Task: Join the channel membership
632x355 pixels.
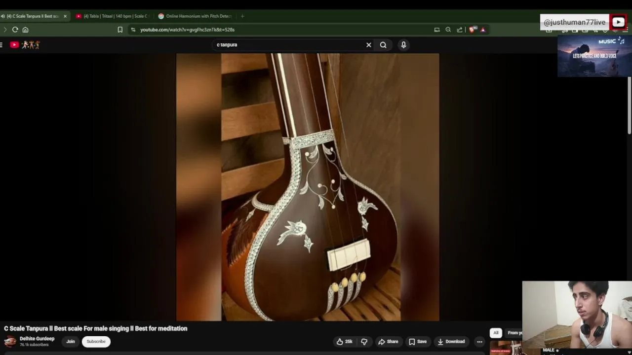Action: tap(71, 341)
